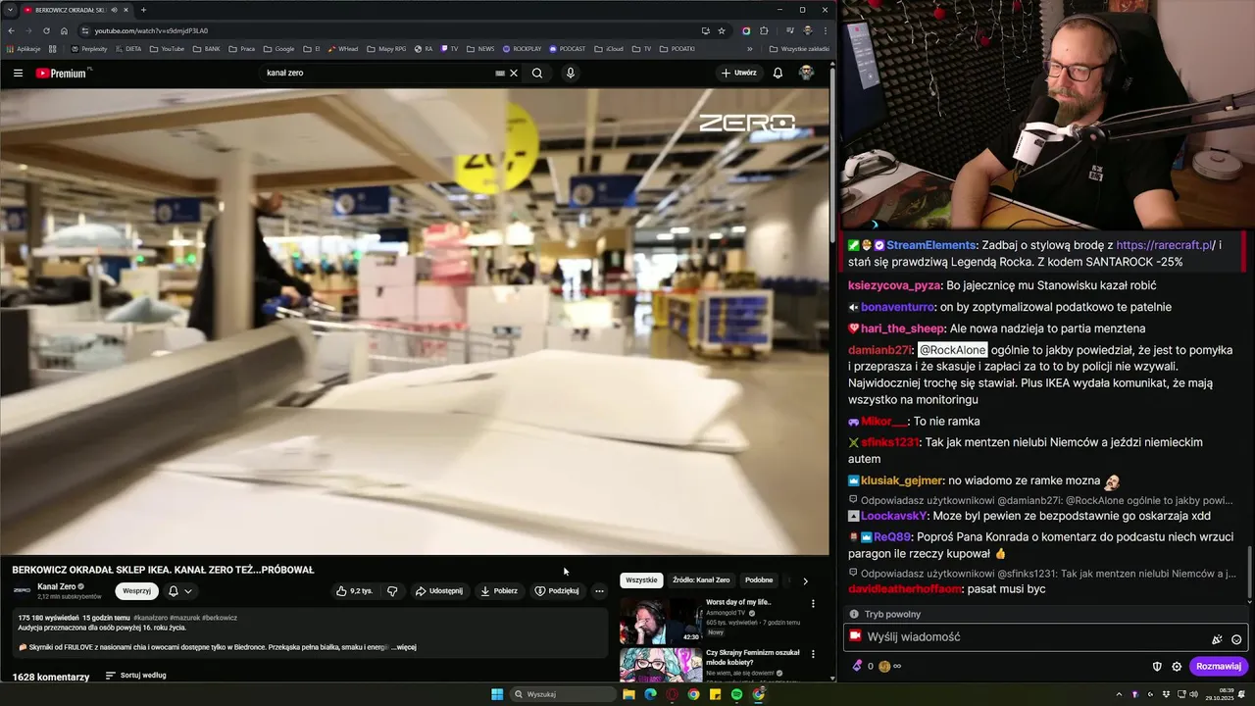Open options for 'Worst day of my life' video
Image resolution: width=1255 pixels, height=706 pixels.
click(813, 604)
